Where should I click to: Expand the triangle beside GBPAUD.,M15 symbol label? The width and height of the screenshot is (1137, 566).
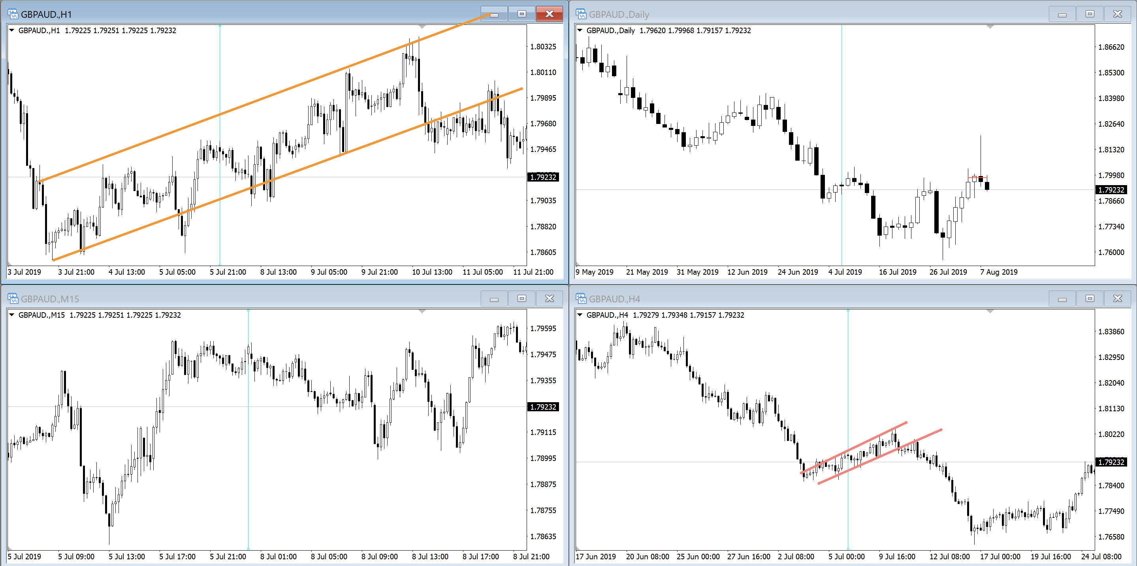pyautogui.click(x=12, y=315)
